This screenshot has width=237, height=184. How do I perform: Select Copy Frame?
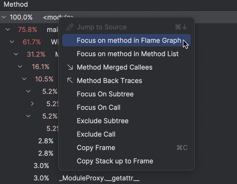tap(96, 147)
